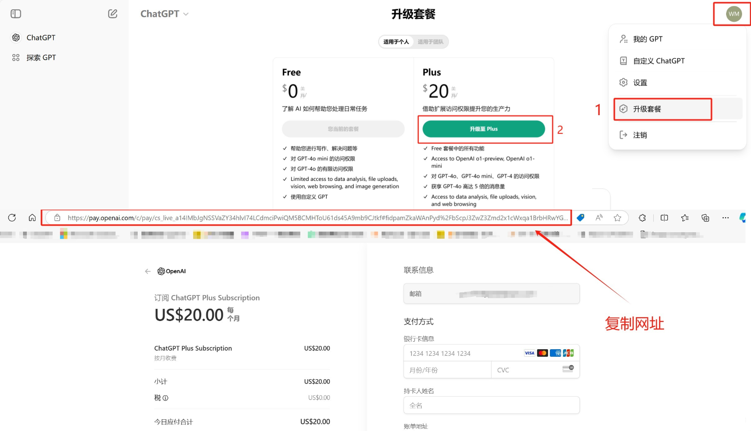Collapse the ChatGPT sidebar panel icon
This screenshot has width=751, height=431.
pos(16,14)
